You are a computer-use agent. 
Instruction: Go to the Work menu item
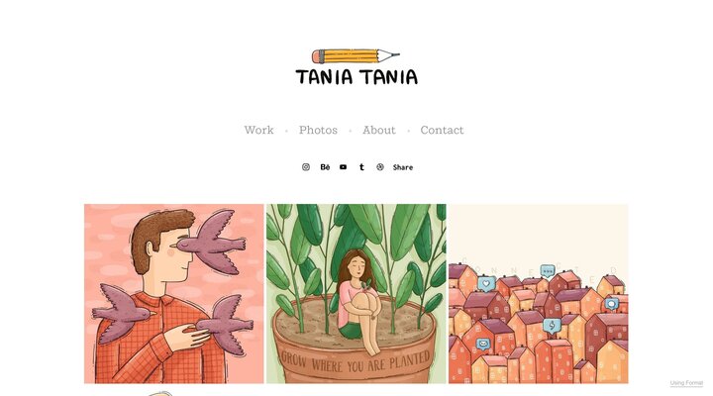click(258, 130)
